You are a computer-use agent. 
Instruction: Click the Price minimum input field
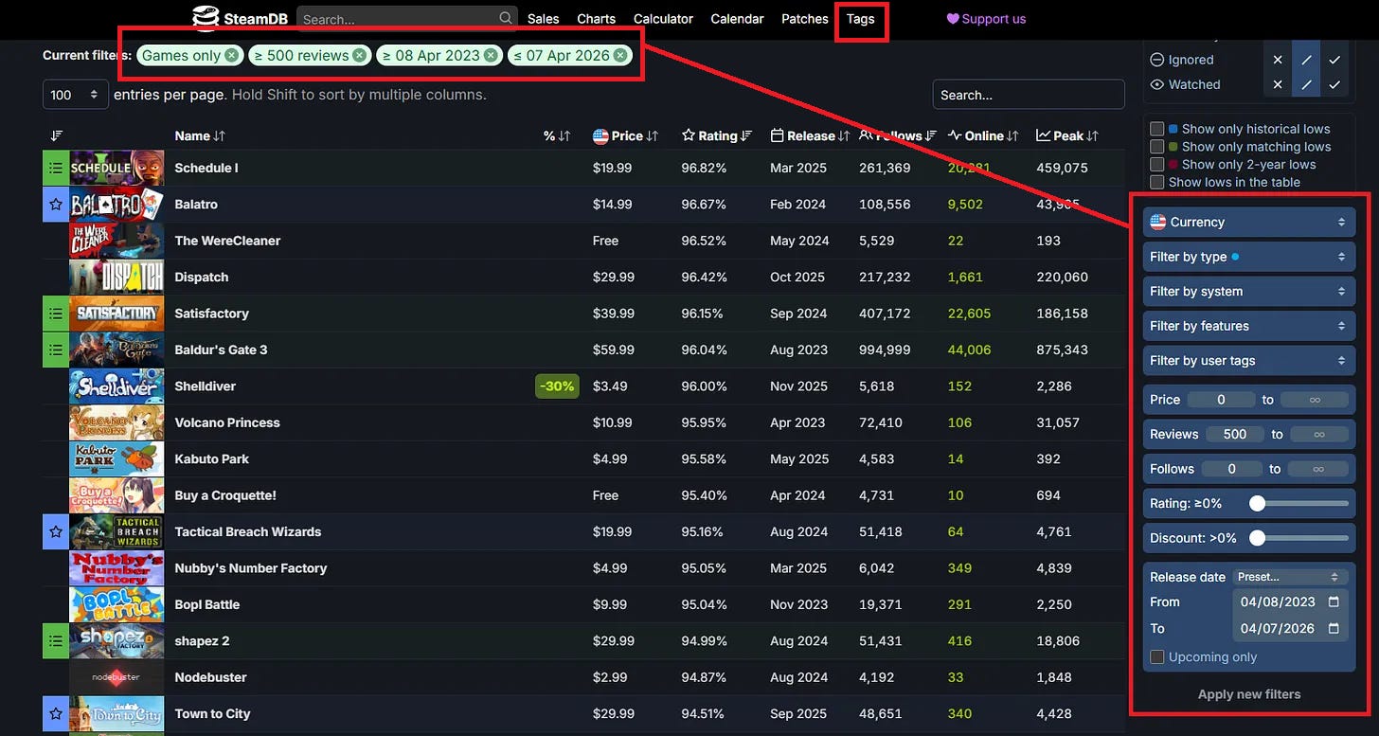(x=1221, y=400)
